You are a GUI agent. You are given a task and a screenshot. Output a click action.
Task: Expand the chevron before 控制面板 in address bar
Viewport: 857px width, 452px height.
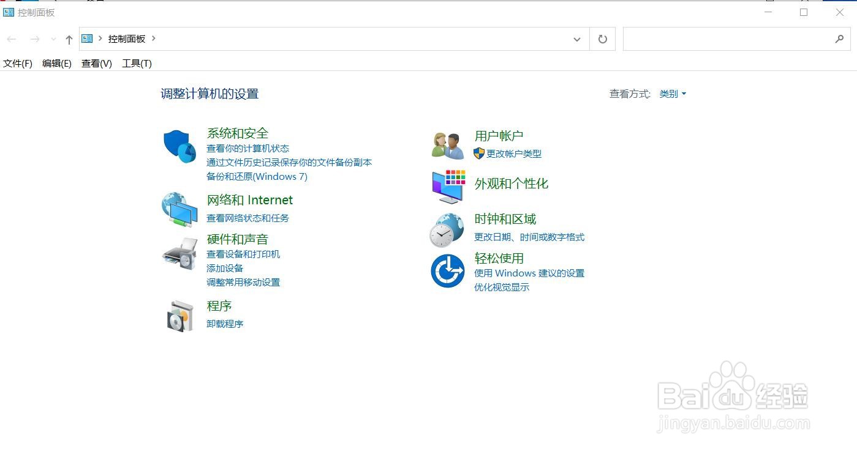click(x=100, y=39)
